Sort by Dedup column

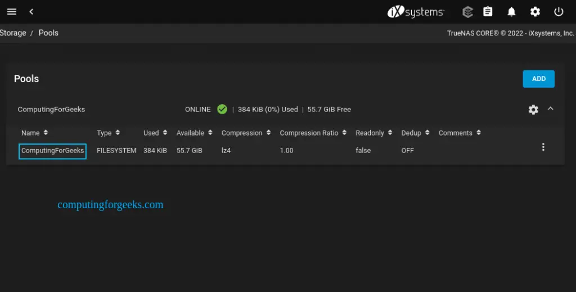(x=415, y=133)
